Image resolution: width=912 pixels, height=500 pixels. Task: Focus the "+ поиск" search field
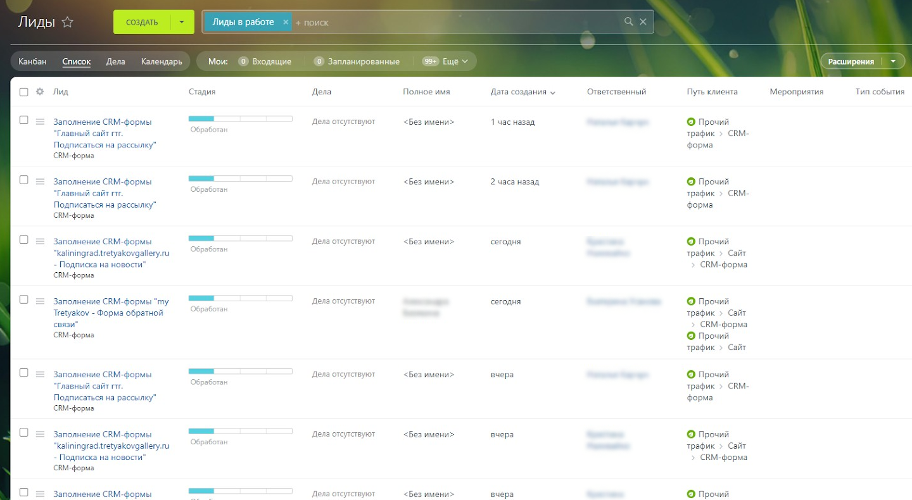(x=456, y=22)
